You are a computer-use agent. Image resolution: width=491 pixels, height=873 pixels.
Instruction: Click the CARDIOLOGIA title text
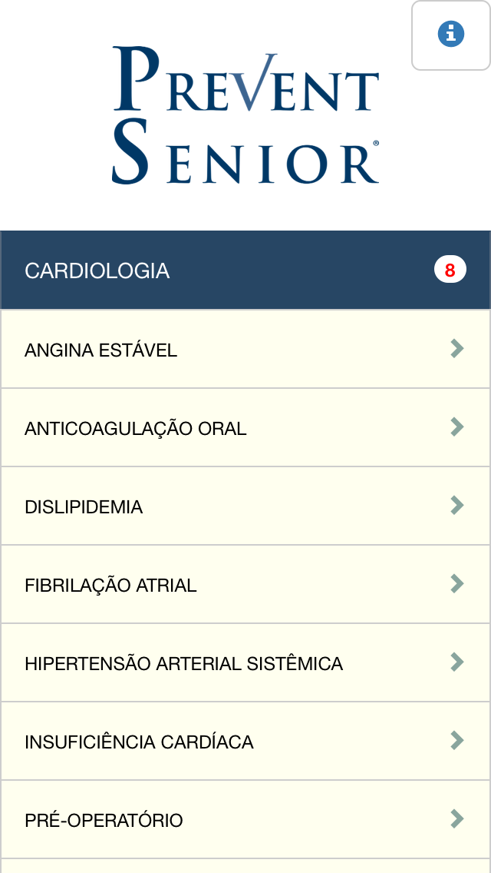[97, 271]
